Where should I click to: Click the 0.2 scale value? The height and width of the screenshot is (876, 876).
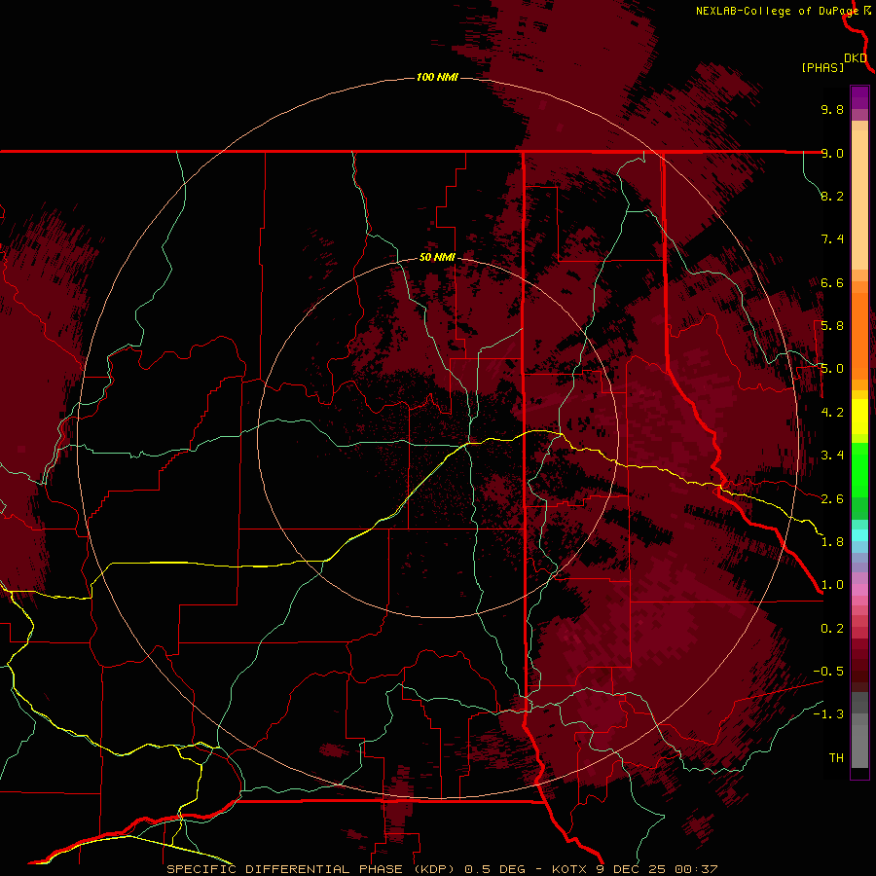coord(832,629)
